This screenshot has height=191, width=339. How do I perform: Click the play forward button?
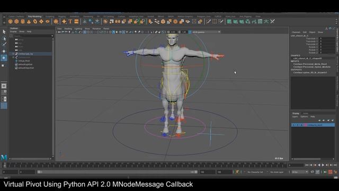pos(323,165)
